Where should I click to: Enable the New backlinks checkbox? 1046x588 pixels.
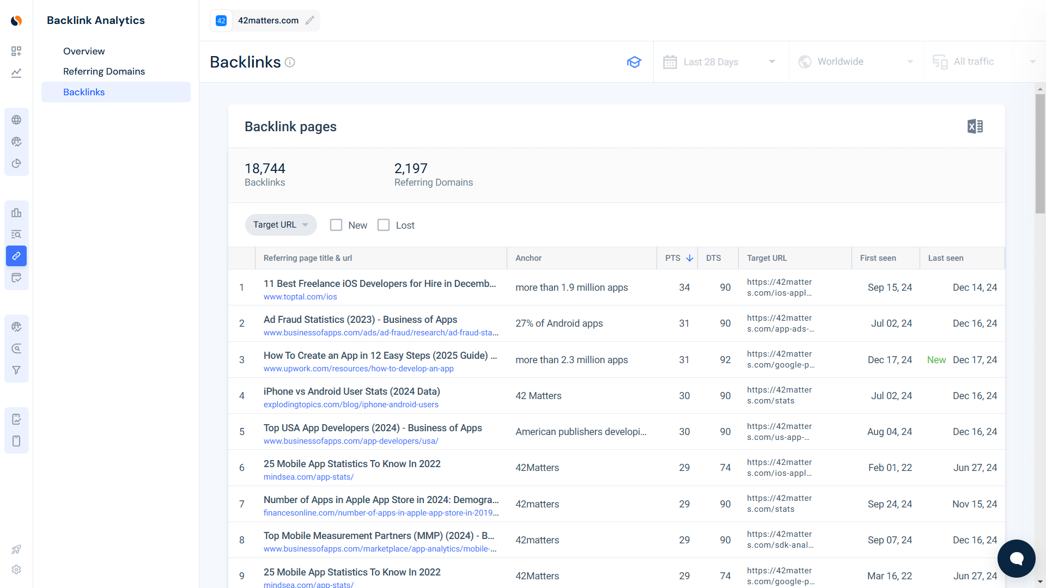pos(336,225)
